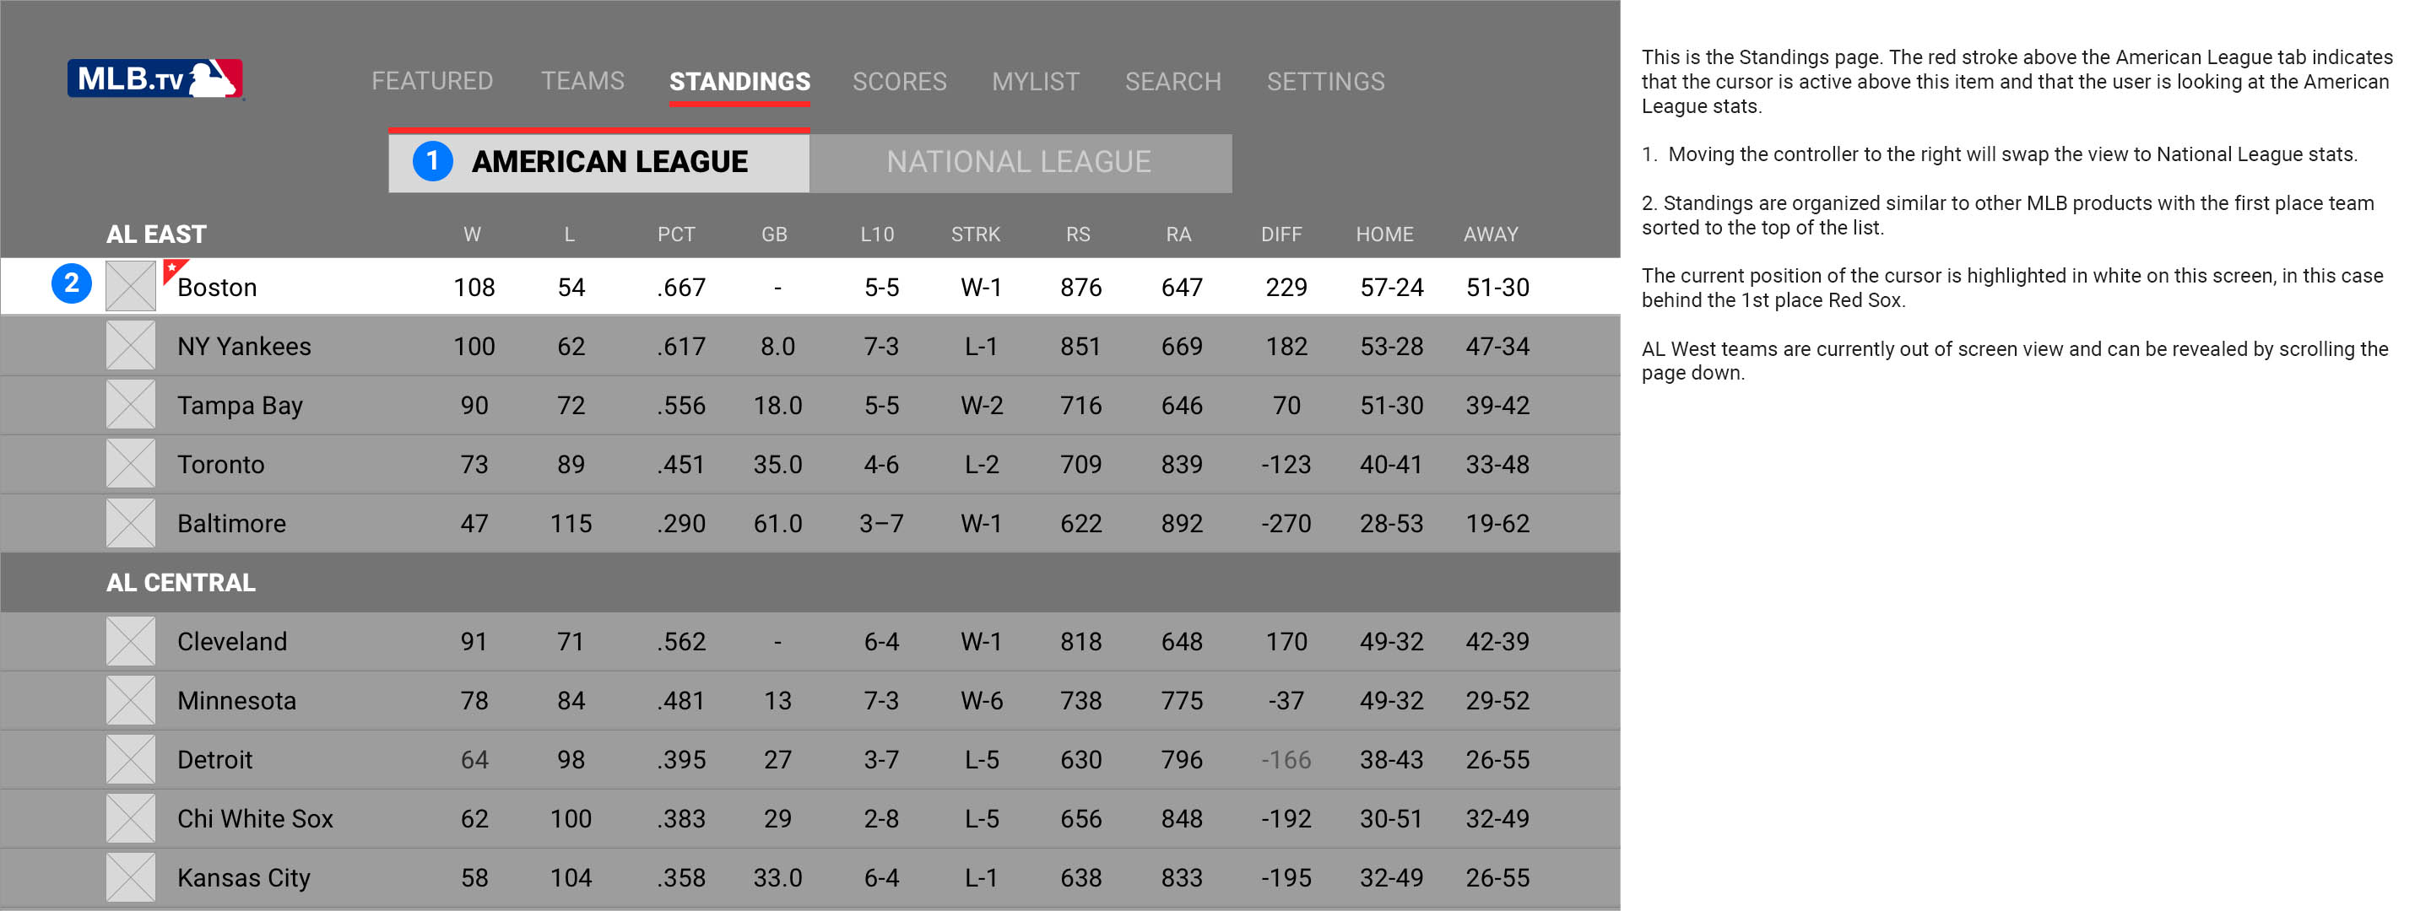Navigate to MyList
Screen dimensions: 2431x911
(x=1034, y=82)
